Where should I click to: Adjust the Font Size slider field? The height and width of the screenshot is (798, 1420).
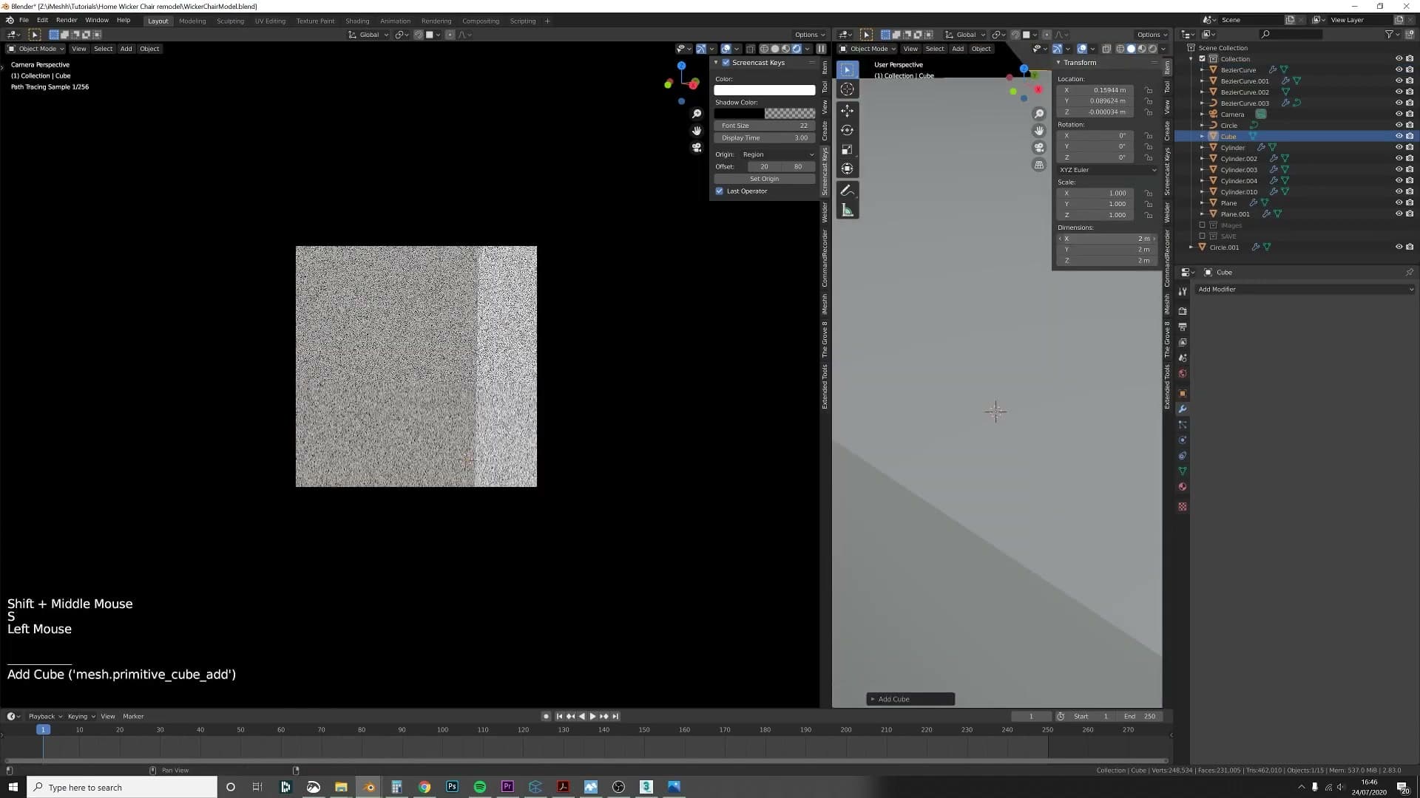[764, 126]
